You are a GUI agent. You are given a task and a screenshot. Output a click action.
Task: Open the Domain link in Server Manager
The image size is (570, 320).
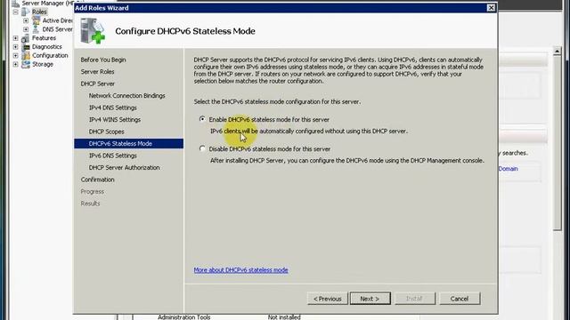point(508,169)
